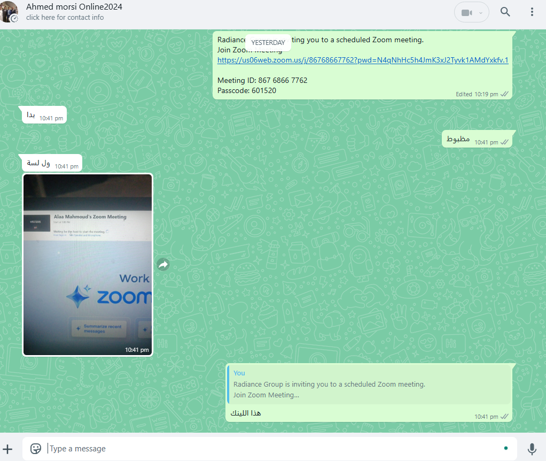The height and width of the screenshot is (461, 546).
Task: Search within this chat
Action: click(505, 12)
